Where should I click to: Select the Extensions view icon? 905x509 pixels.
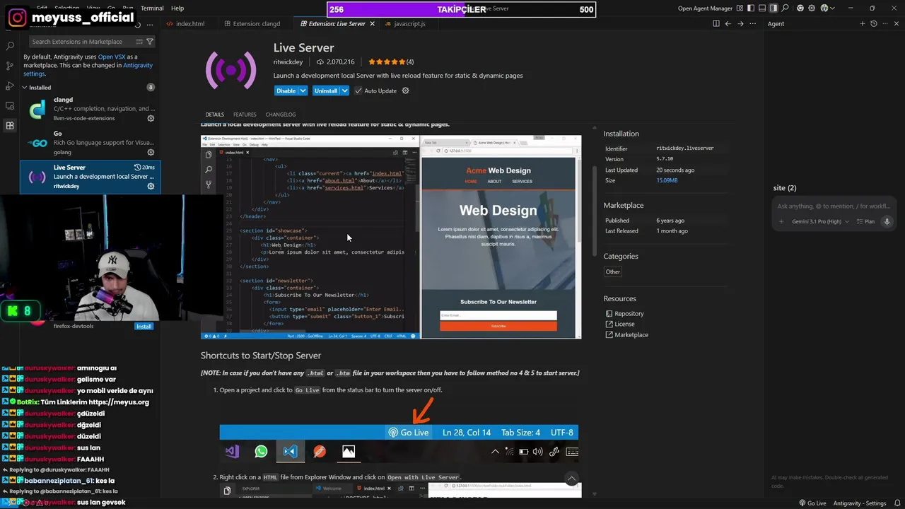tap(10, 125)
